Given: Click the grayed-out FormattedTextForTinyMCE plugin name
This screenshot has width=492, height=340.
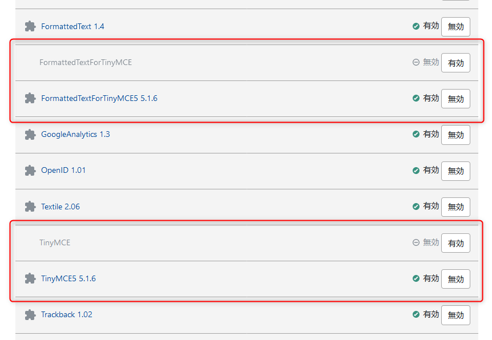Looking at the screenshot, I should 86,62.
